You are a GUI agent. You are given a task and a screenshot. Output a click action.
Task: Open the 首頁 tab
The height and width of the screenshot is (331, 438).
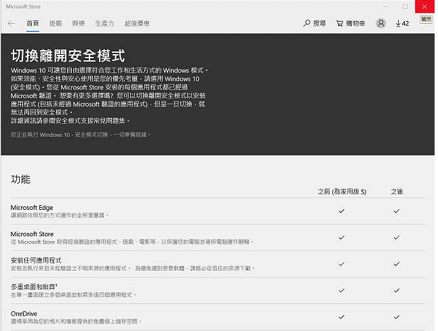tap(33, 24)
